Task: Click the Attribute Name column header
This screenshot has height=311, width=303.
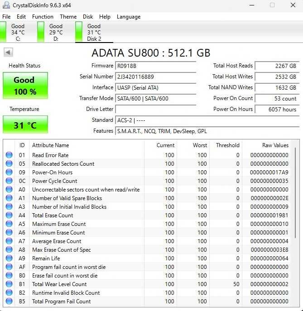Action: pos(87,145)
